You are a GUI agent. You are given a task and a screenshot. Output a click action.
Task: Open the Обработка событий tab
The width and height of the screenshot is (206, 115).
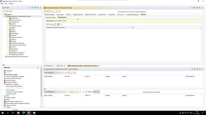click(90, 15)
